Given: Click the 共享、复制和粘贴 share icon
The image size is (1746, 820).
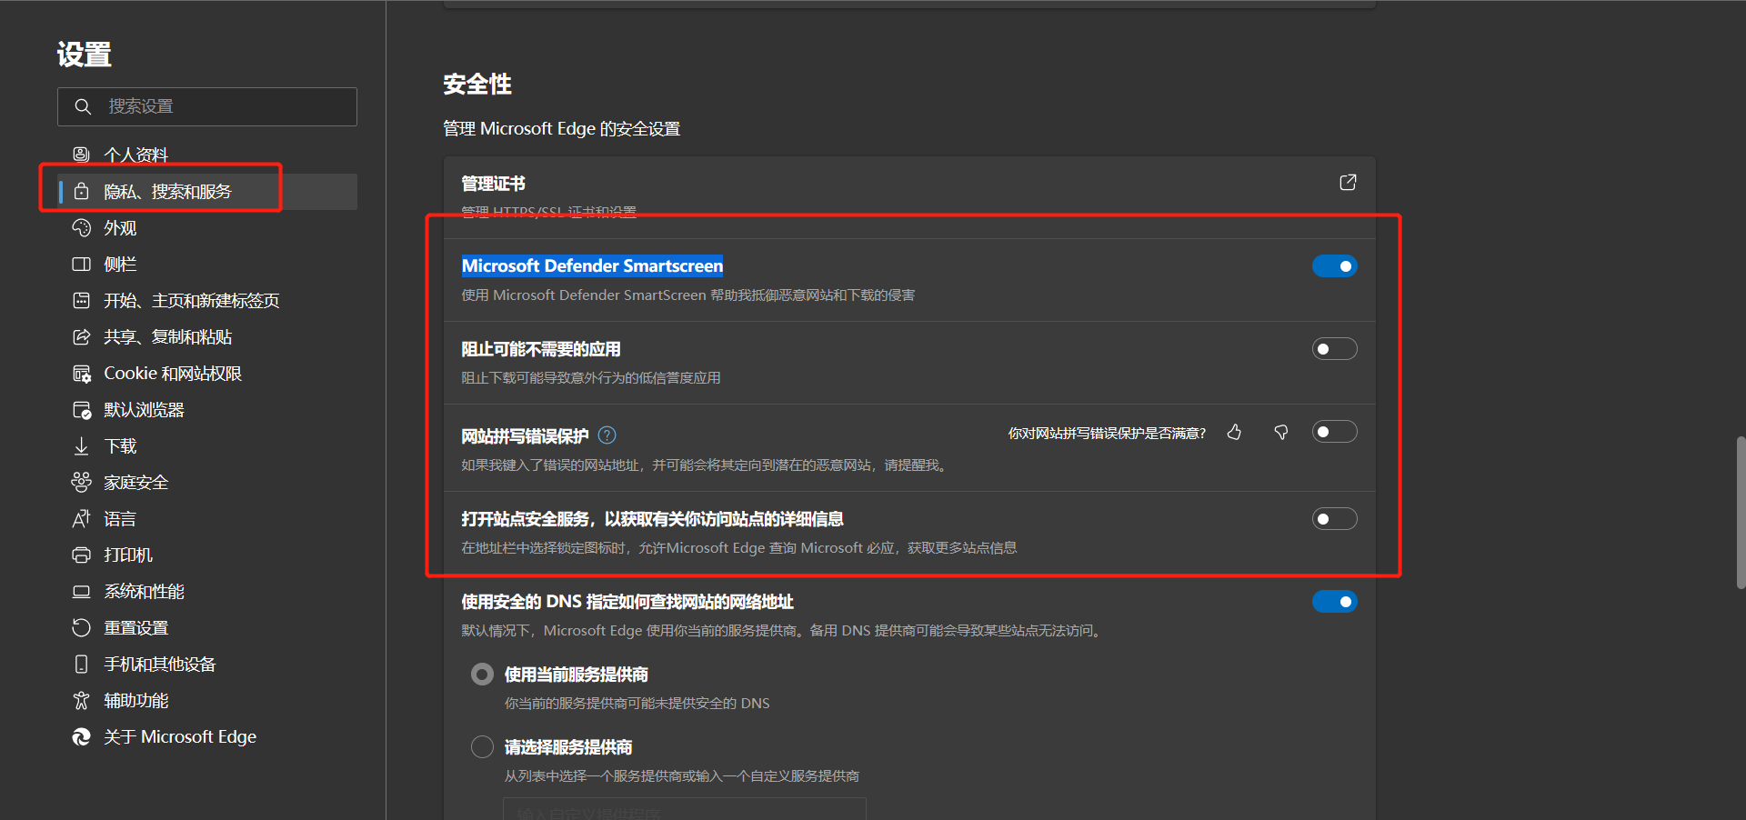Looking at the screenshot, I should pos(81,336).
